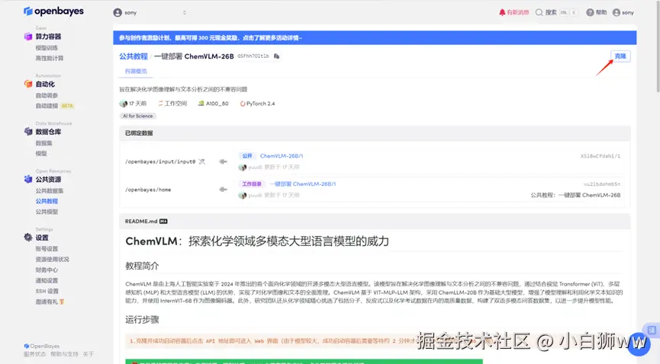660x364 pixels.
Task: Copy the tutorial ID GSFhh7O1t1b
Action: tap(276, 56)
